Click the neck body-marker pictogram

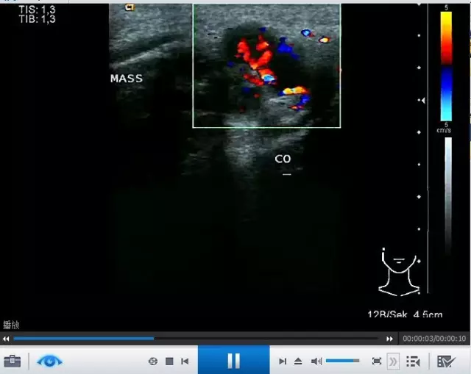tap(399, 273)
